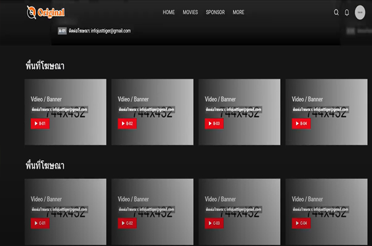Open the C-04 video button
Image resolution: width=372 pixels, height=246 pixels.
(301, 224)
